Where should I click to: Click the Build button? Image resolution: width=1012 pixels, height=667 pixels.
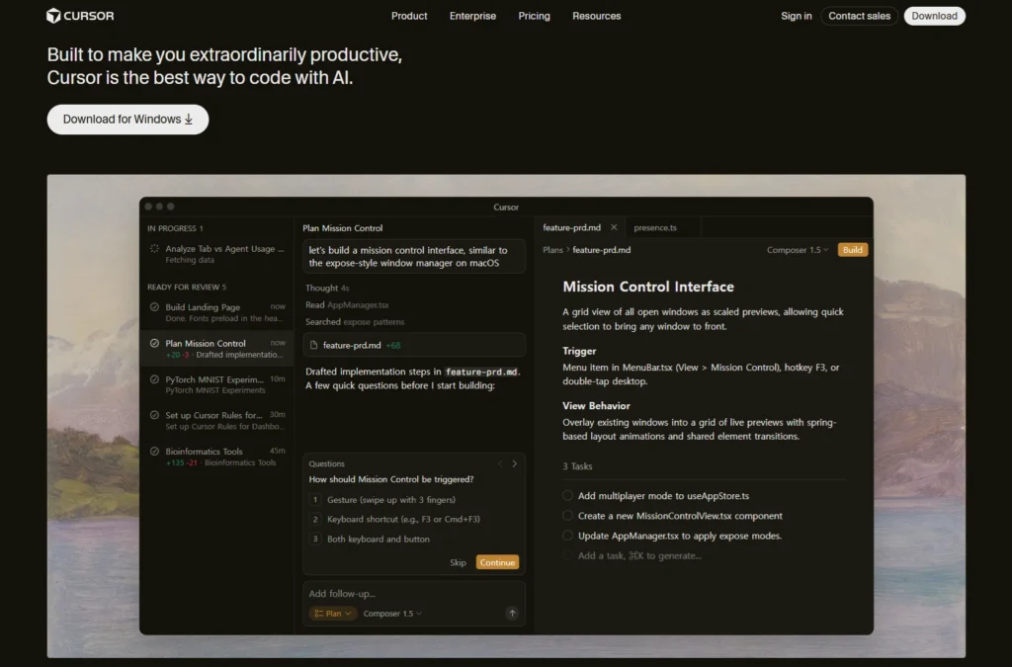(x=852, y=250)
